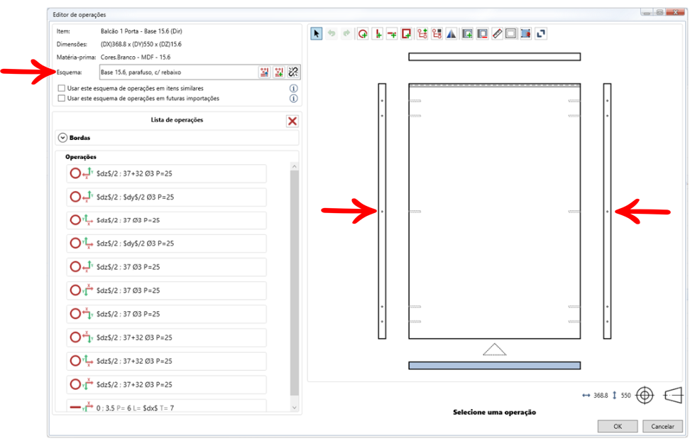Click the add horizontal line operation icon
Image resolution: width=695 pixels, height=446 pixels.
tap(392, 33)
